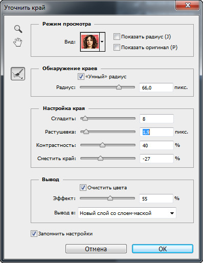203x263 pixels.
Task: Click the Эффект: label
Action: click(64, 199)
